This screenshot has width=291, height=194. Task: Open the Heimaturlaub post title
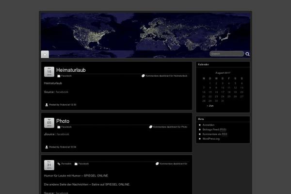[x=71, y=70]
